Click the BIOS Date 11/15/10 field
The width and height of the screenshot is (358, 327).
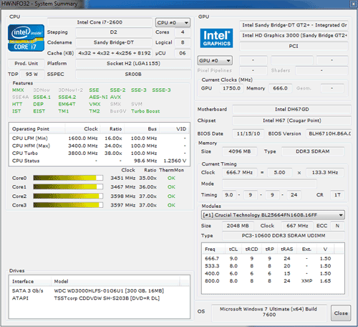[248, 133]
